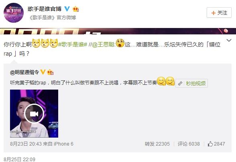The width and height of the screenshot is (236, 162).
Task: Click the membership crown badge beside 歌手是谁官博
Action: pos(76,9)
